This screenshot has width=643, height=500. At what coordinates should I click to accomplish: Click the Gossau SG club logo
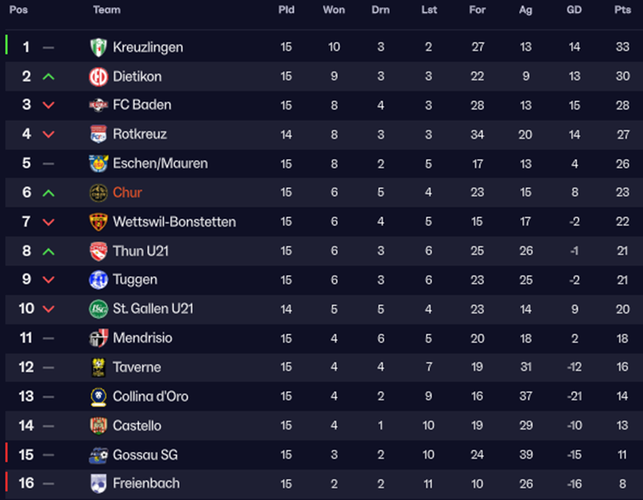coord(98,455)
